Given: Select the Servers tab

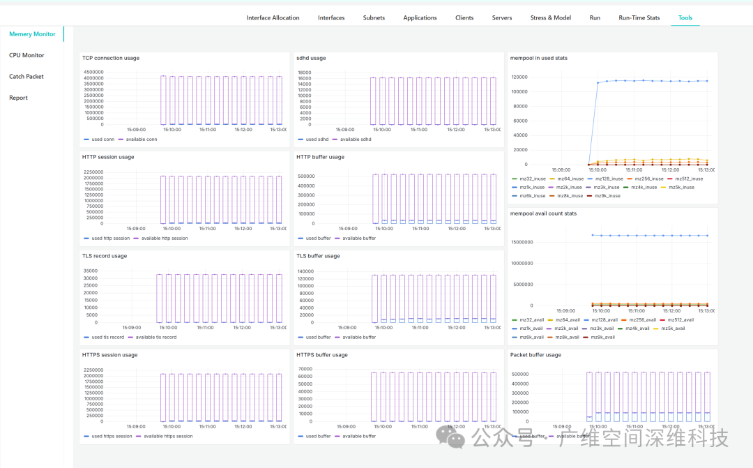Looking at the screenshot, I should [x=502, y=17].
